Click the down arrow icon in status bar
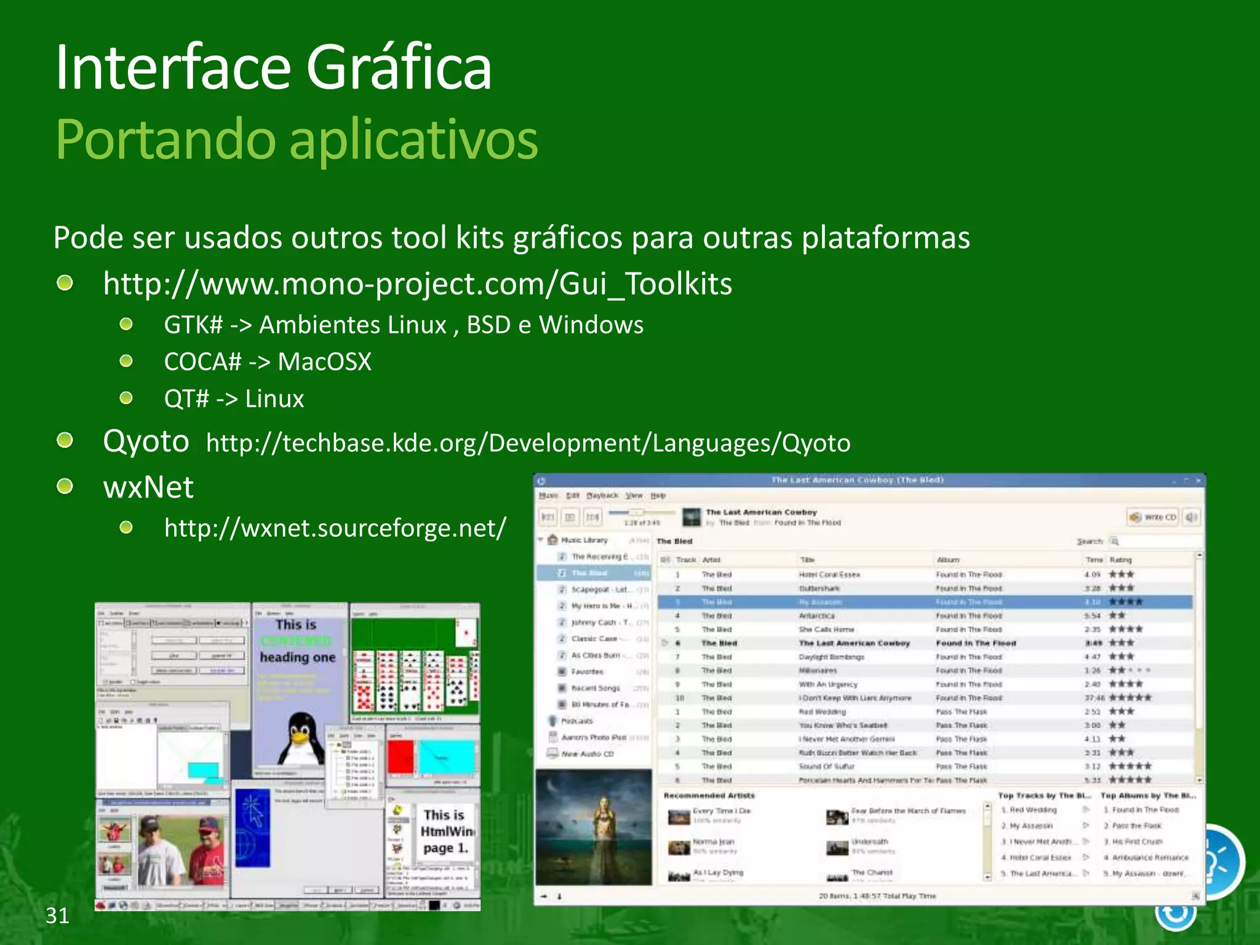Screen dimensions: 1260x945 tap(559, 896)
